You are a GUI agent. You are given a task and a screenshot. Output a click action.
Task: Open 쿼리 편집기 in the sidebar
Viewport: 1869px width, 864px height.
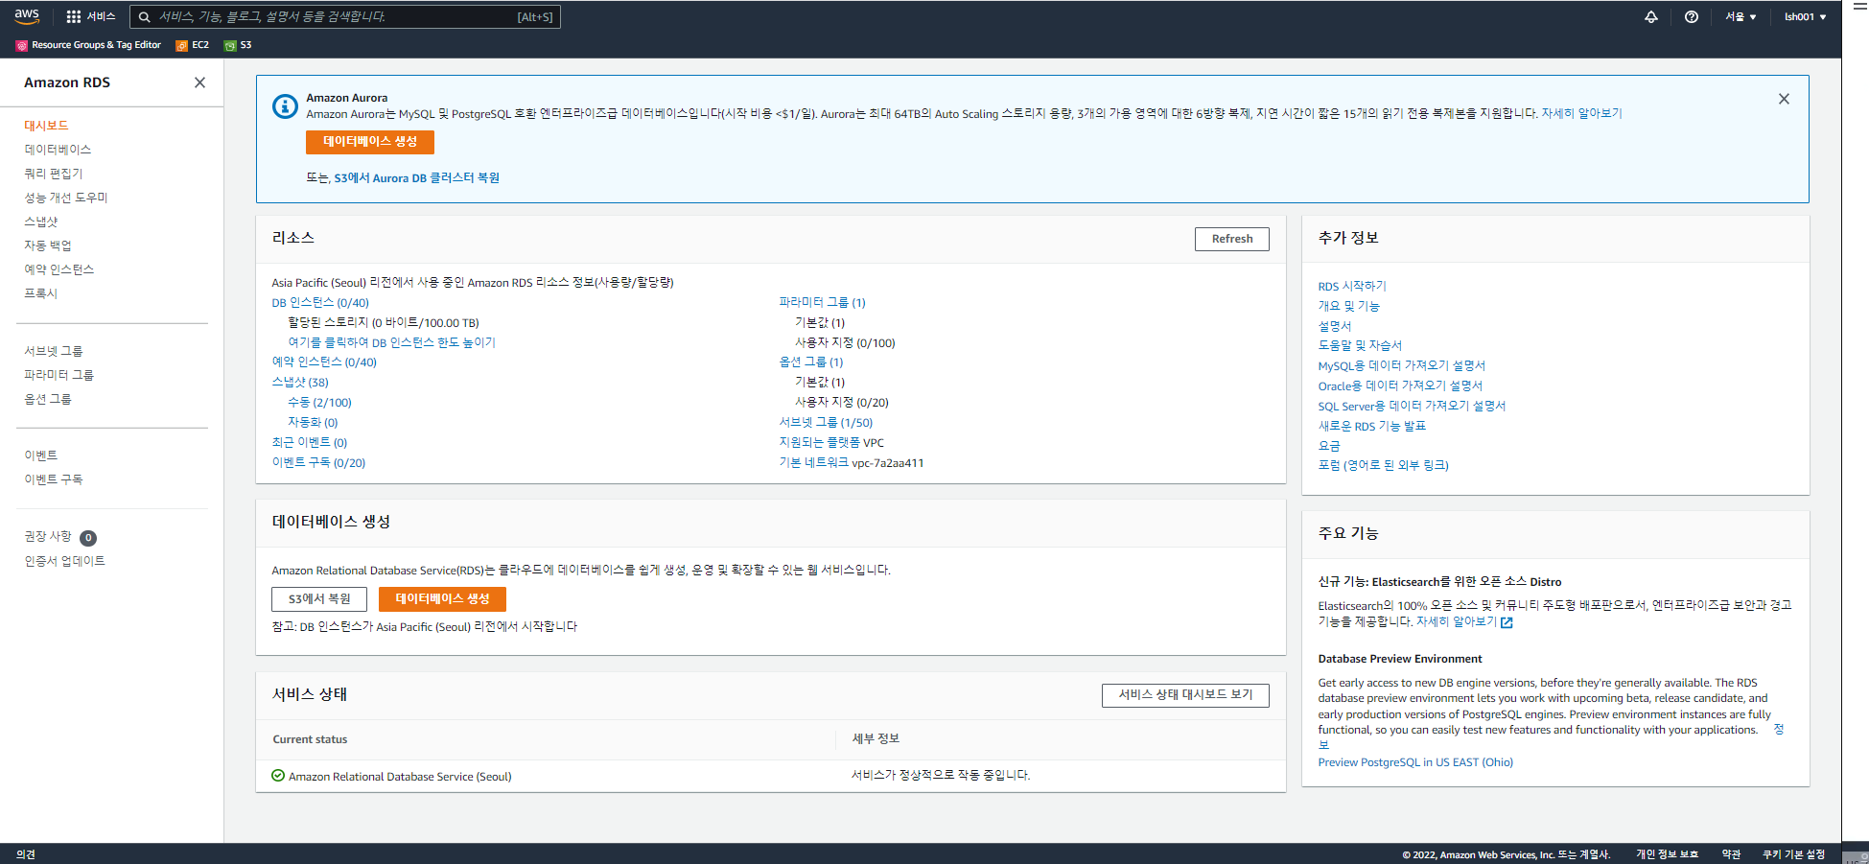(54, 174)
